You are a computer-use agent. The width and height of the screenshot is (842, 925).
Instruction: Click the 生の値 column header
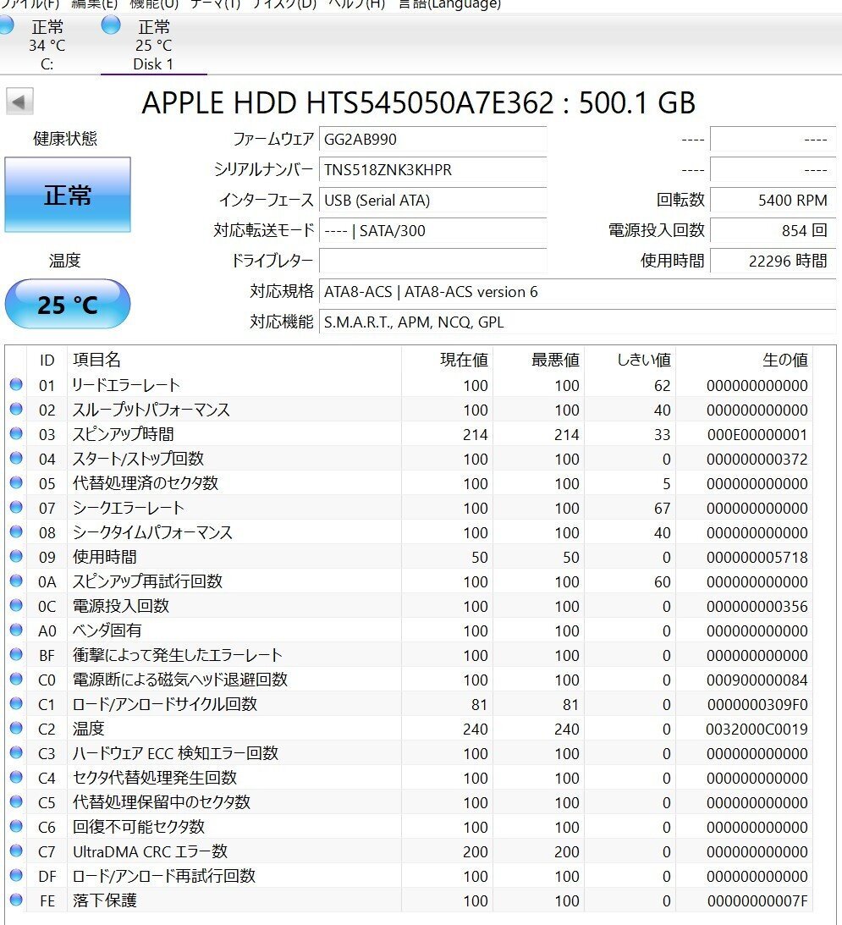[x=784, y=360]
